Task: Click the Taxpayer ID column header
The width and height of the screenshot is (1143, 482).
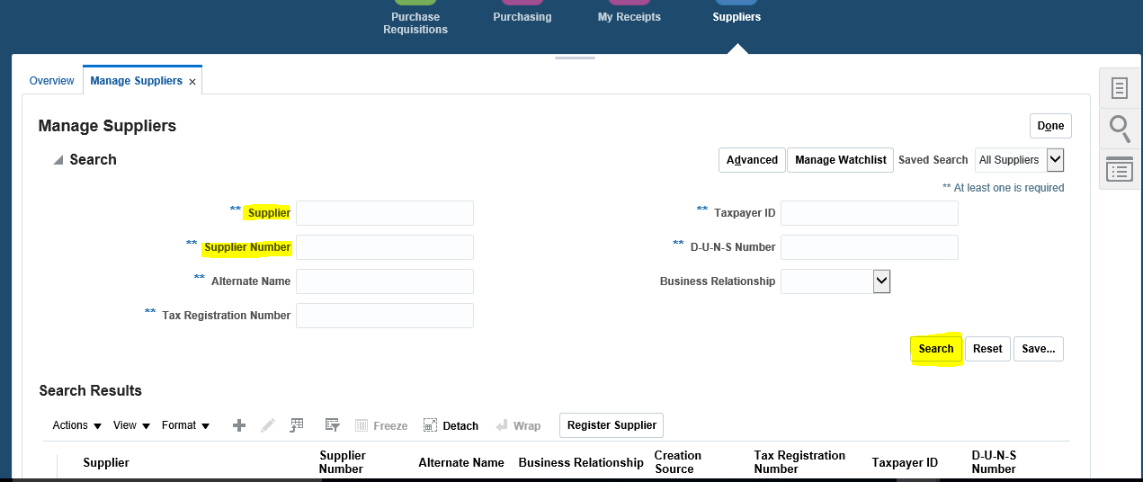Action: click(x=905, y=463)
